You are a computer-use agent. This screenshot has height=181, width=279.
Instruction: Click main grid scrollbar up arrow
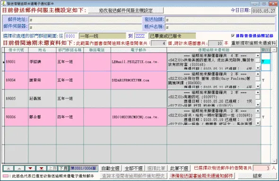(x=274, y=50)
